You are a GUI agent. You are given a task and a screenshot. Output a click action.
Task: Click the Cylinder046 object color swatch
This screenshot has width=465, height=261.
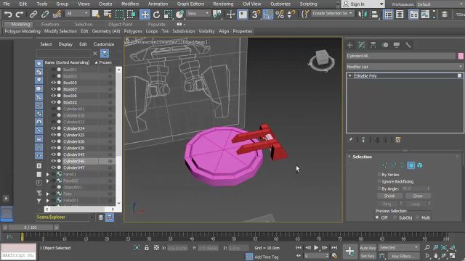point(461,56)
